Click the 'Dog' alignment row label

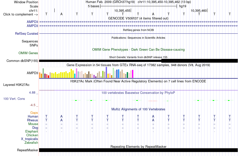(x=35, y=128)
